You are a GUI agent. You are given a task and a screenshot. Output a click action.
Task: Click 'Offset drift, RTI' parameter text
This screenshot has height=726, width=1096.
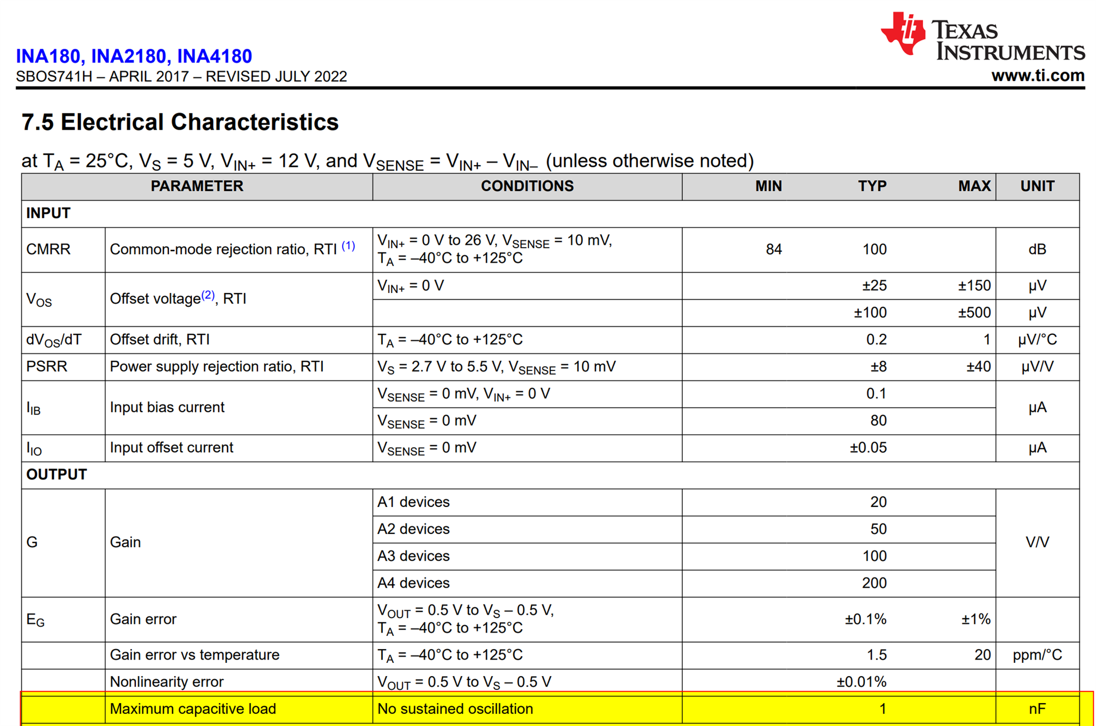(x=159, y=339)
